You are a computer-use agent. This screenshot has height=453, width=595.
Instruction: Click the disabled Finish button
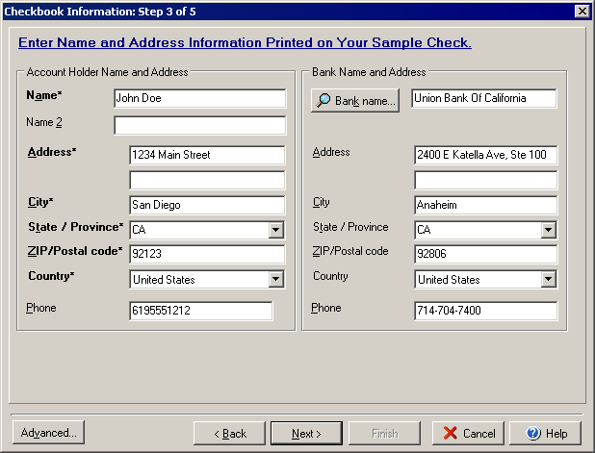coord(385,433)
